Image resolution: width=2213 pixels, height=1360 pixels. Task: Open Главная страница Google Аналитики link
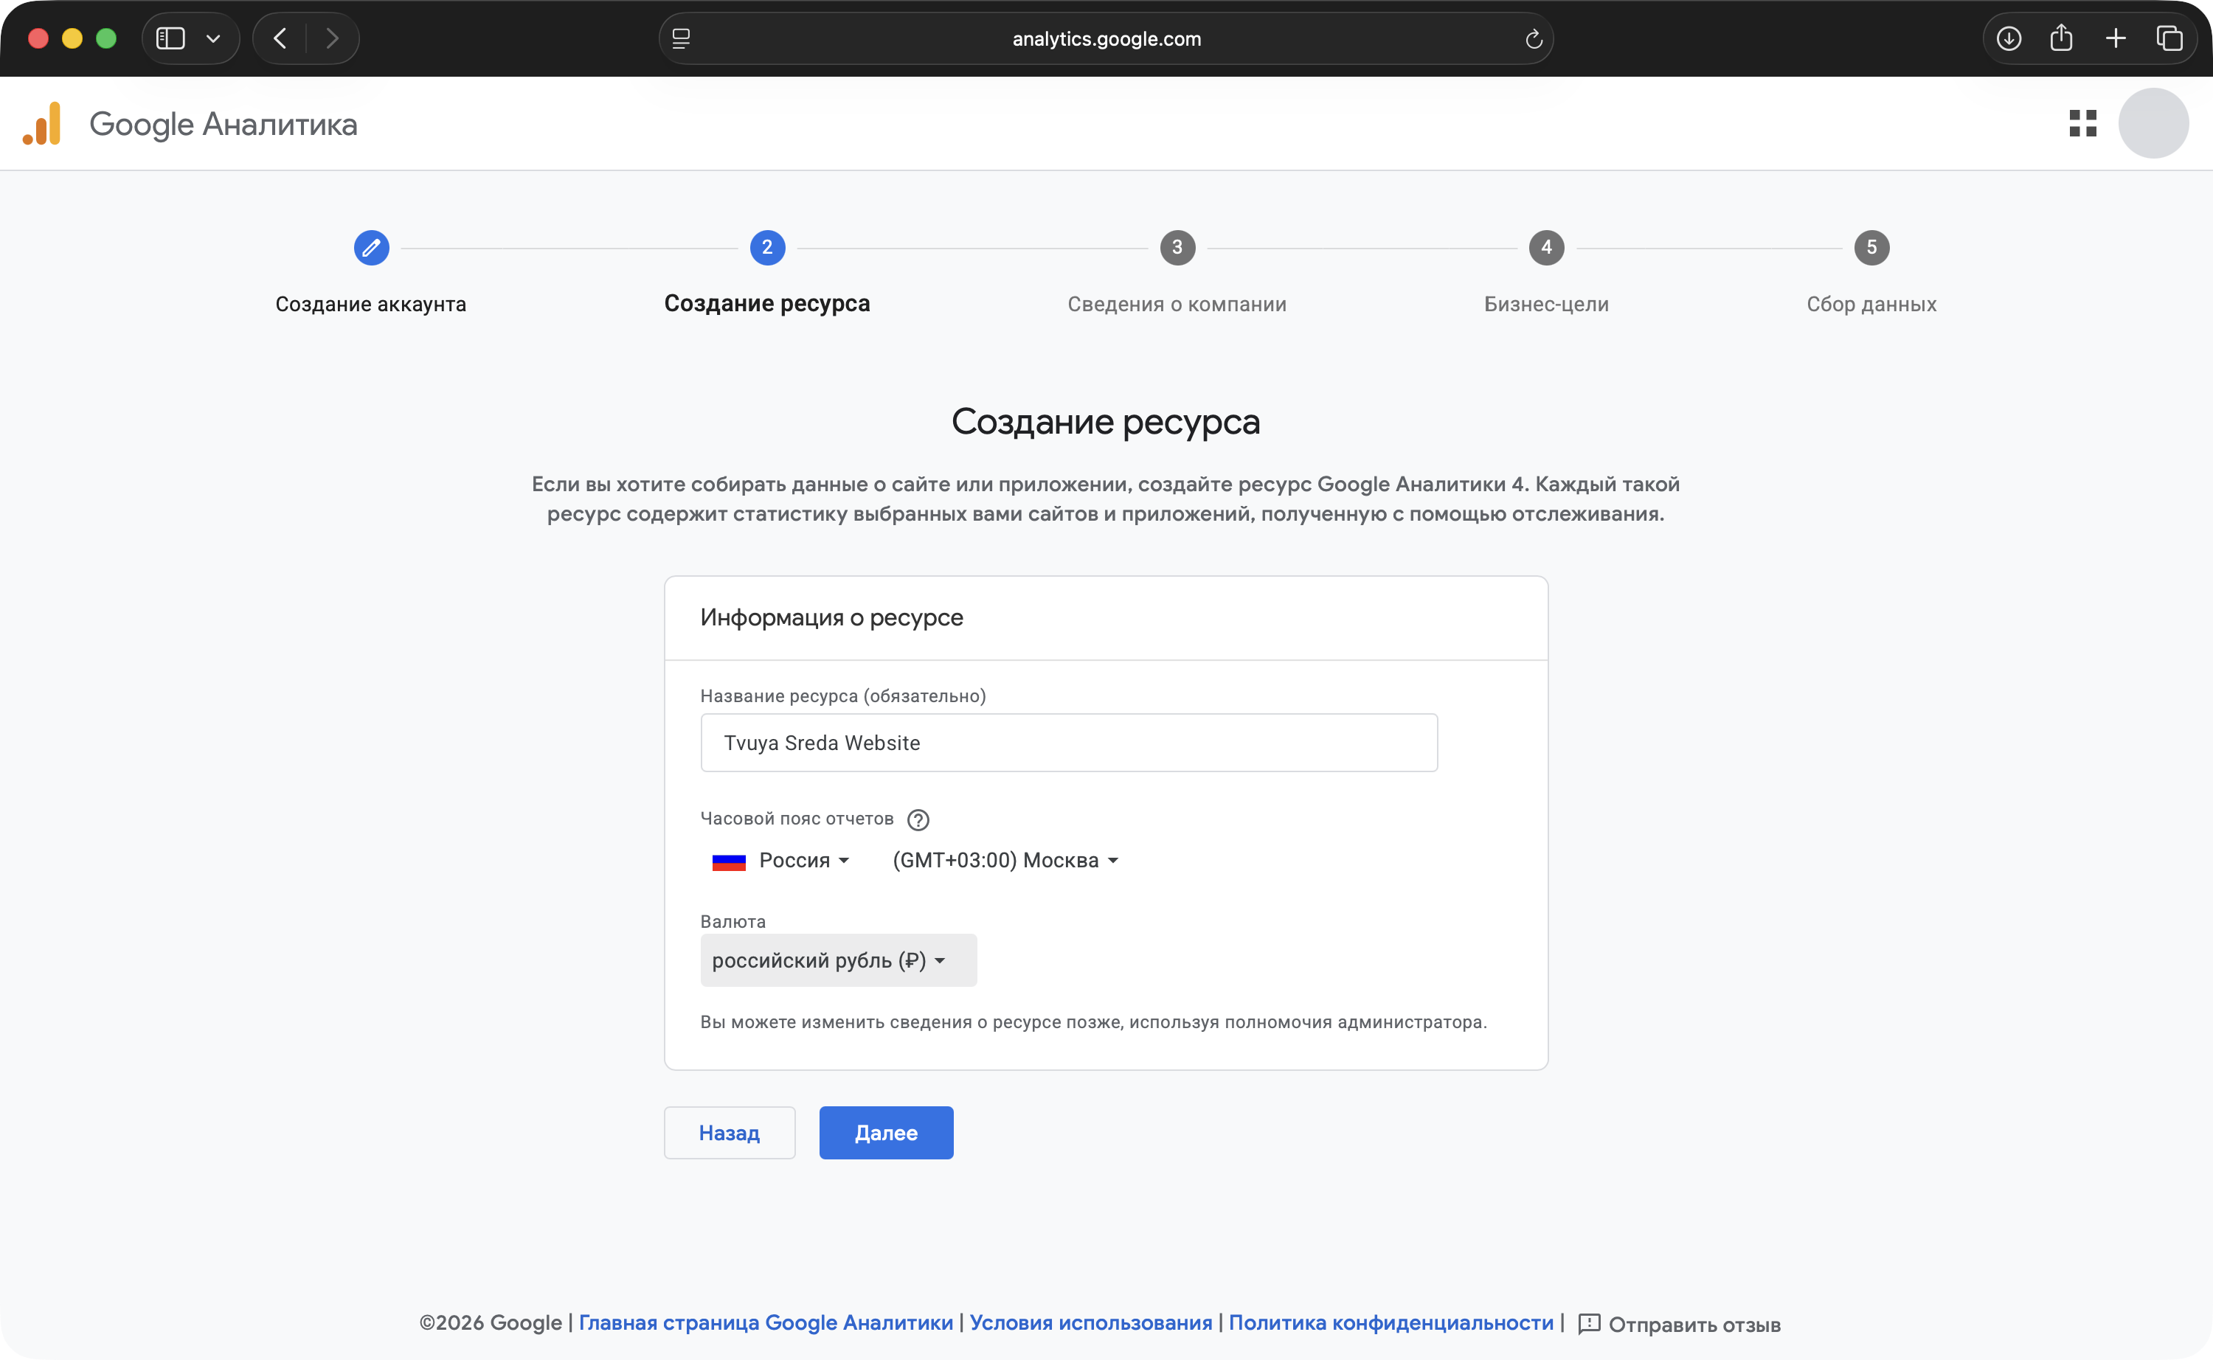(766, 1323)
